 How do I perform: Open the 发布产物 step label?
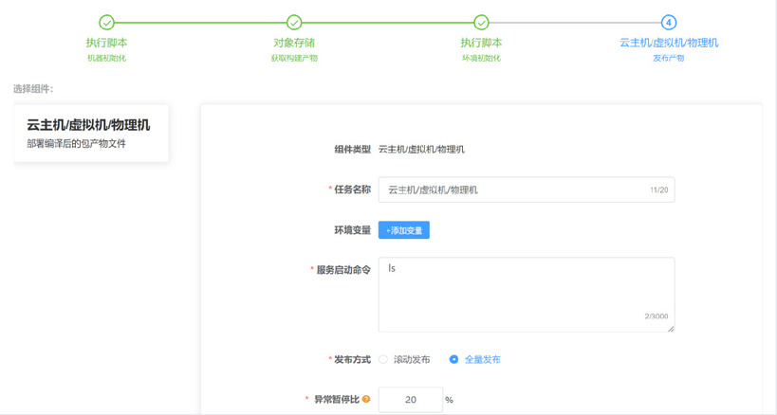point(669,58)
